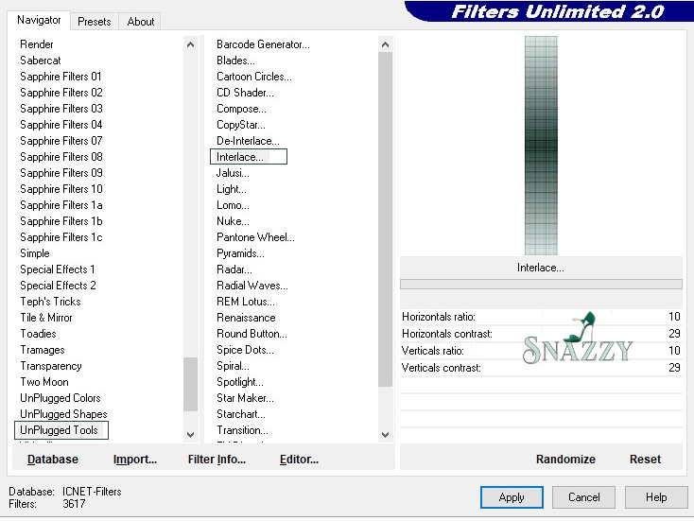Screen dimensions: 694x521
Task: Click Import... to add filters
Action: (x=135, y=460)
